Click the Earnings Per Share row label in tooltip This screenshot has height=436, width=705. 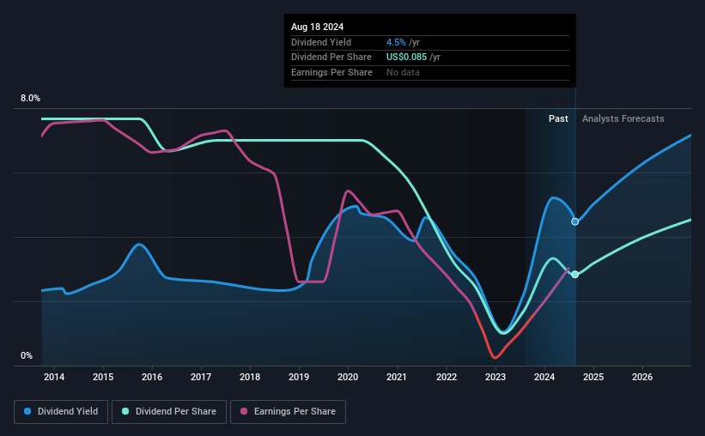click(x=331, y=72)
